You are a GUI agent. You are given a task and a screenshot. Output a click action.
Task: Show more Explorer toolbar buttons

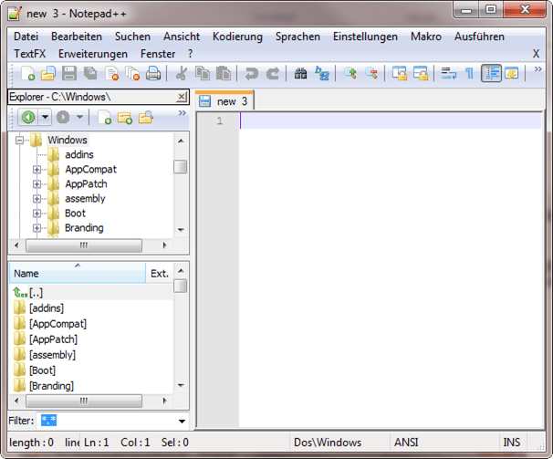[182, 113]
